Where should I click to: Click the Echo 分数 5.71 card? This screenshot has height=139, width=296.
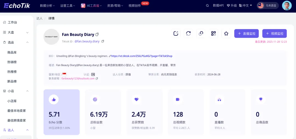point(62,112)
